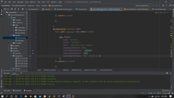Viewport: 174px width, 98px height.
Task: Click the PhpStorm taskbar icon
Action: [x=68, y=96]
